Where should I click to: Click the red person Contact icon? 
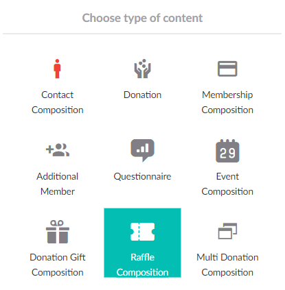57,69
